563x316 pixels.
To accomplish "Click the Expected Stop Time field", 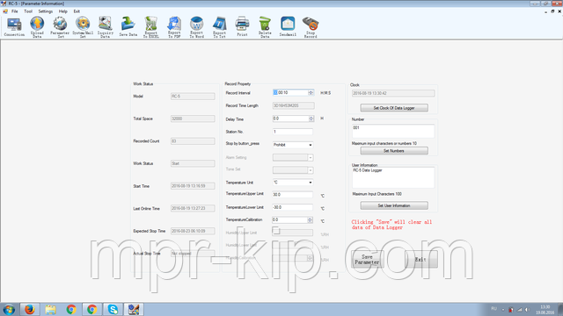I will click(x=193, y=231).
